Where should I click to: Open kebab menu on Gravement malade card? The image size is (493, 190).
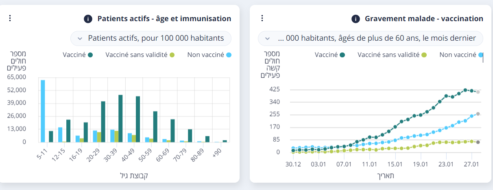[262, 18]
